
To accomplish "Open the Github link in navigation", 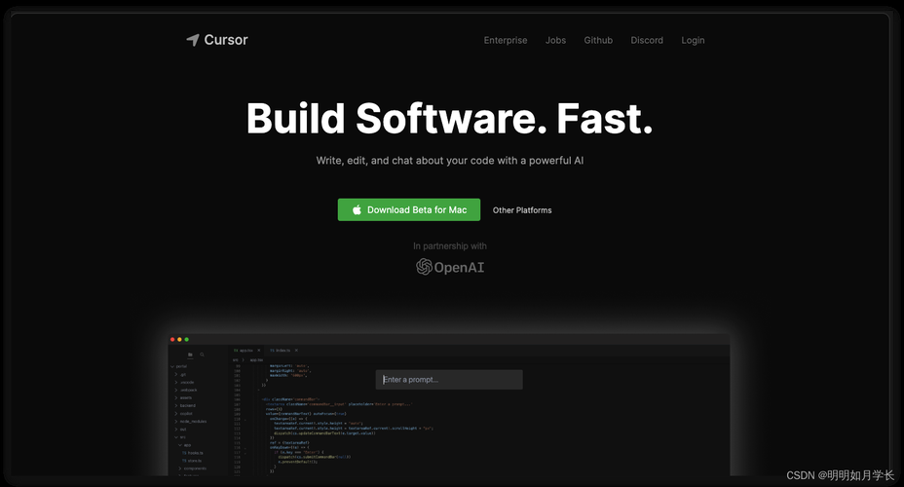I will (x=598, y=40).
